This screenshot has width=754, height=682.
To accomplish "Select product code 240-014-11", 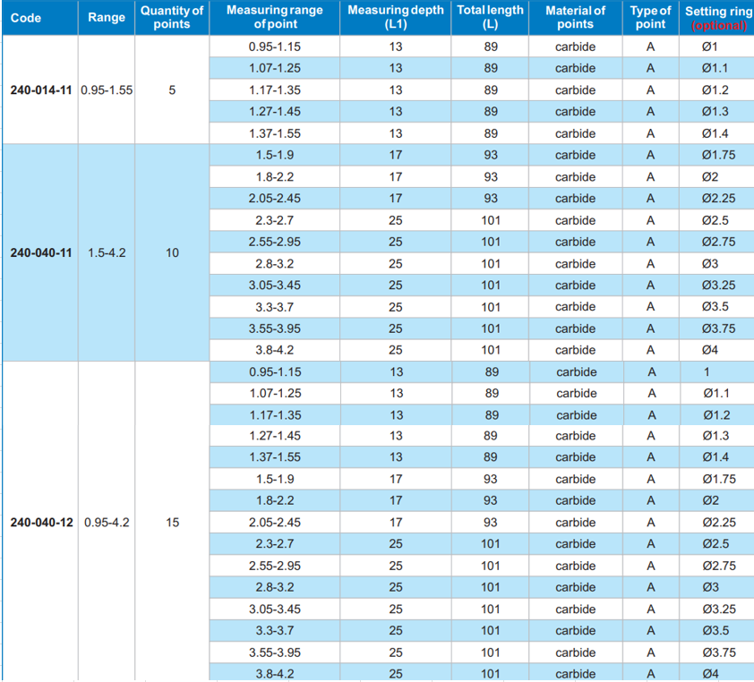I will tap(40, 90).
